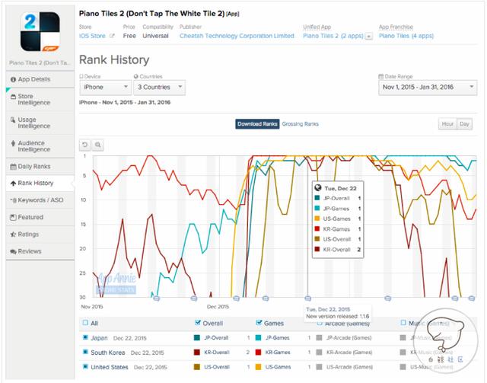
Task: Check the All countries checkbox
Action: [84, 323]
